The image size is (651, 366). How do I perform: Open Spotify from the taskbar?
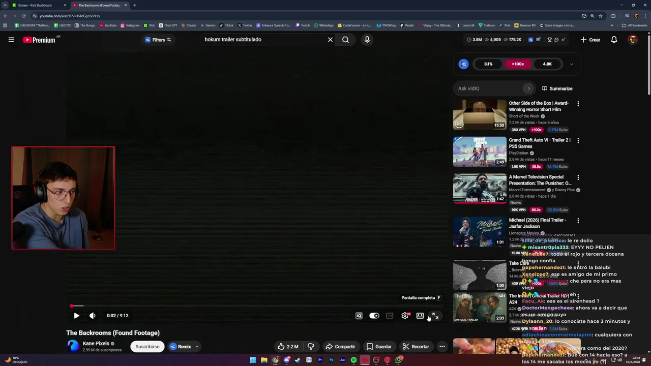[x=353, y=360]
